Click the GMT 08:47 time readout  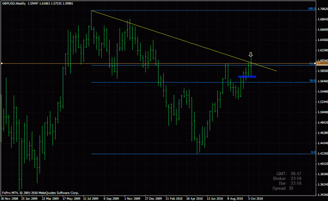pyautogui.click(x=289, y=174)
